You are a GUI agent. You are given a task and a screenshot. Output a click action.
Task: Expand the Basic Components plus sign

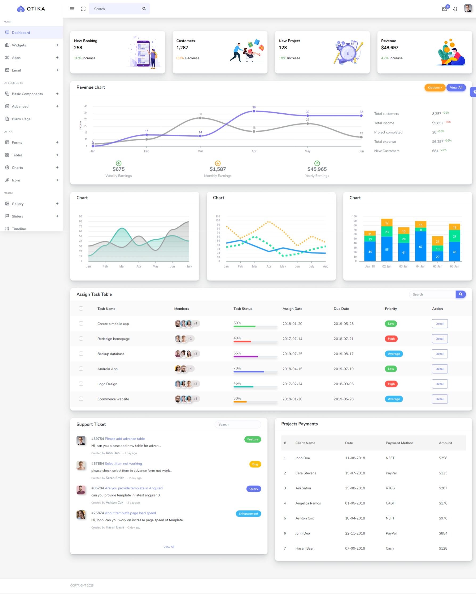[x=57, y=94]
